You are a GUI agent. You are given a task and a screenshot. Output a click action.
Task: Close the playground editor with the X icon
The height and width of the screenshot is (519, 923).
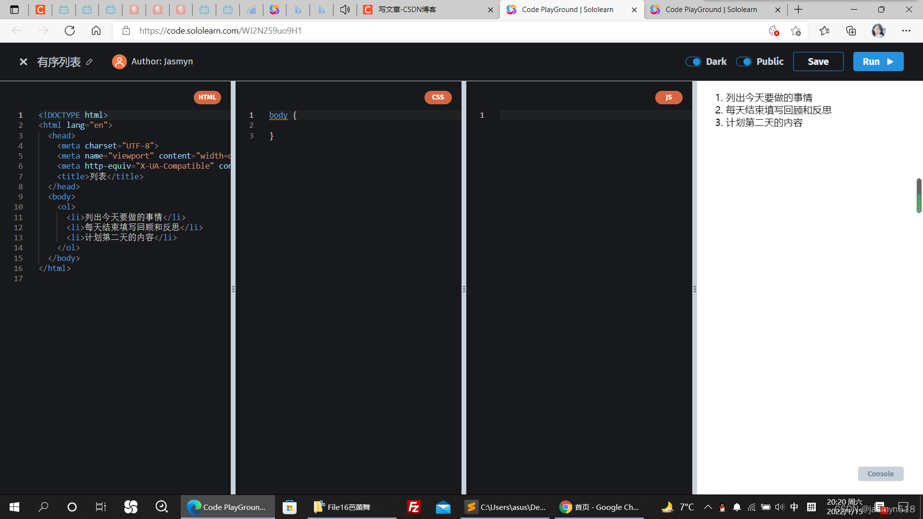(x=23, y=62)
